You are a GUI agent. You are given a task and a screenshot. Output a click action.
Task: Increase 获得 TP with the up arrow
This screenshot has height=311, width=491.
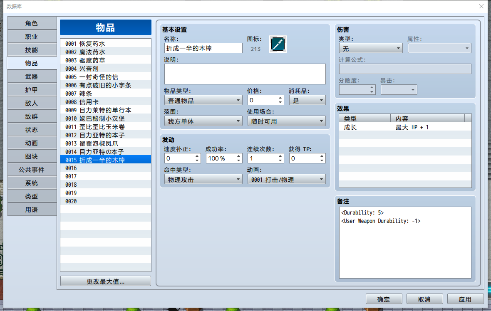tap(322, 156)
